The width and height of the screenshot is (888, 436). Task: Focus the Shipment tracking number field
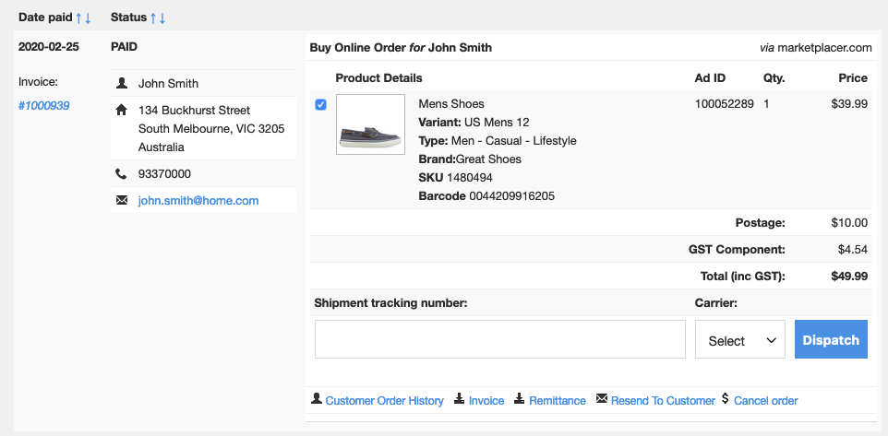click(x=499, y=339)
